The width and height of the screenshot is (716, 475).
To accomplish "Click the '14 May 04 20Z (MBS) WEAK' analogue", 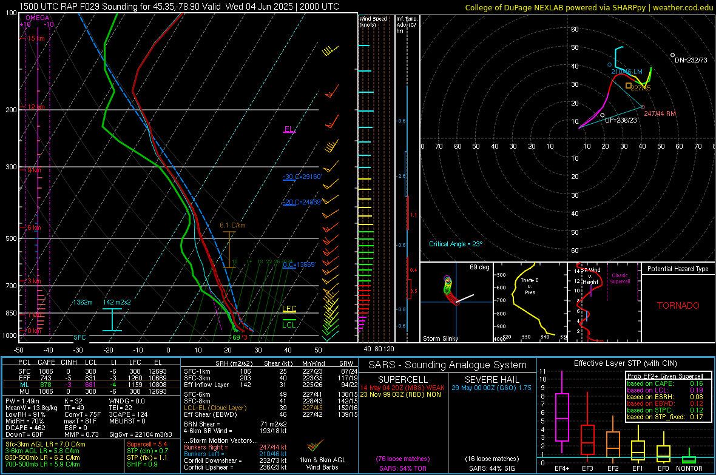I will coord(402,388).
